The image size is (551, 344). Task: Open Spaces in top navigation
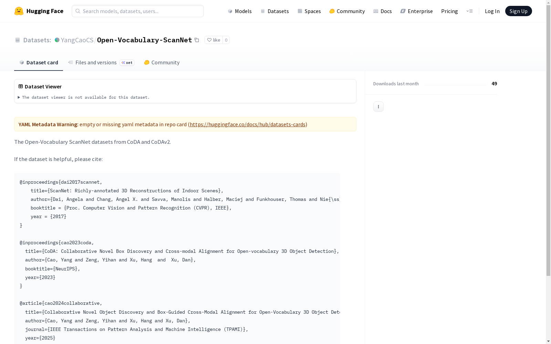309,11
